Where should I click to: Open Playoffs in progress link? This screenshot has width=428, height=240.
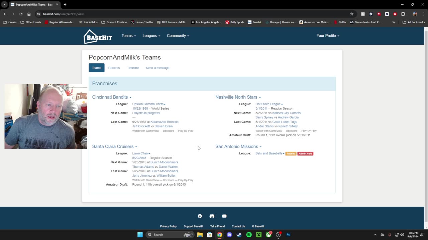(146, 113)
